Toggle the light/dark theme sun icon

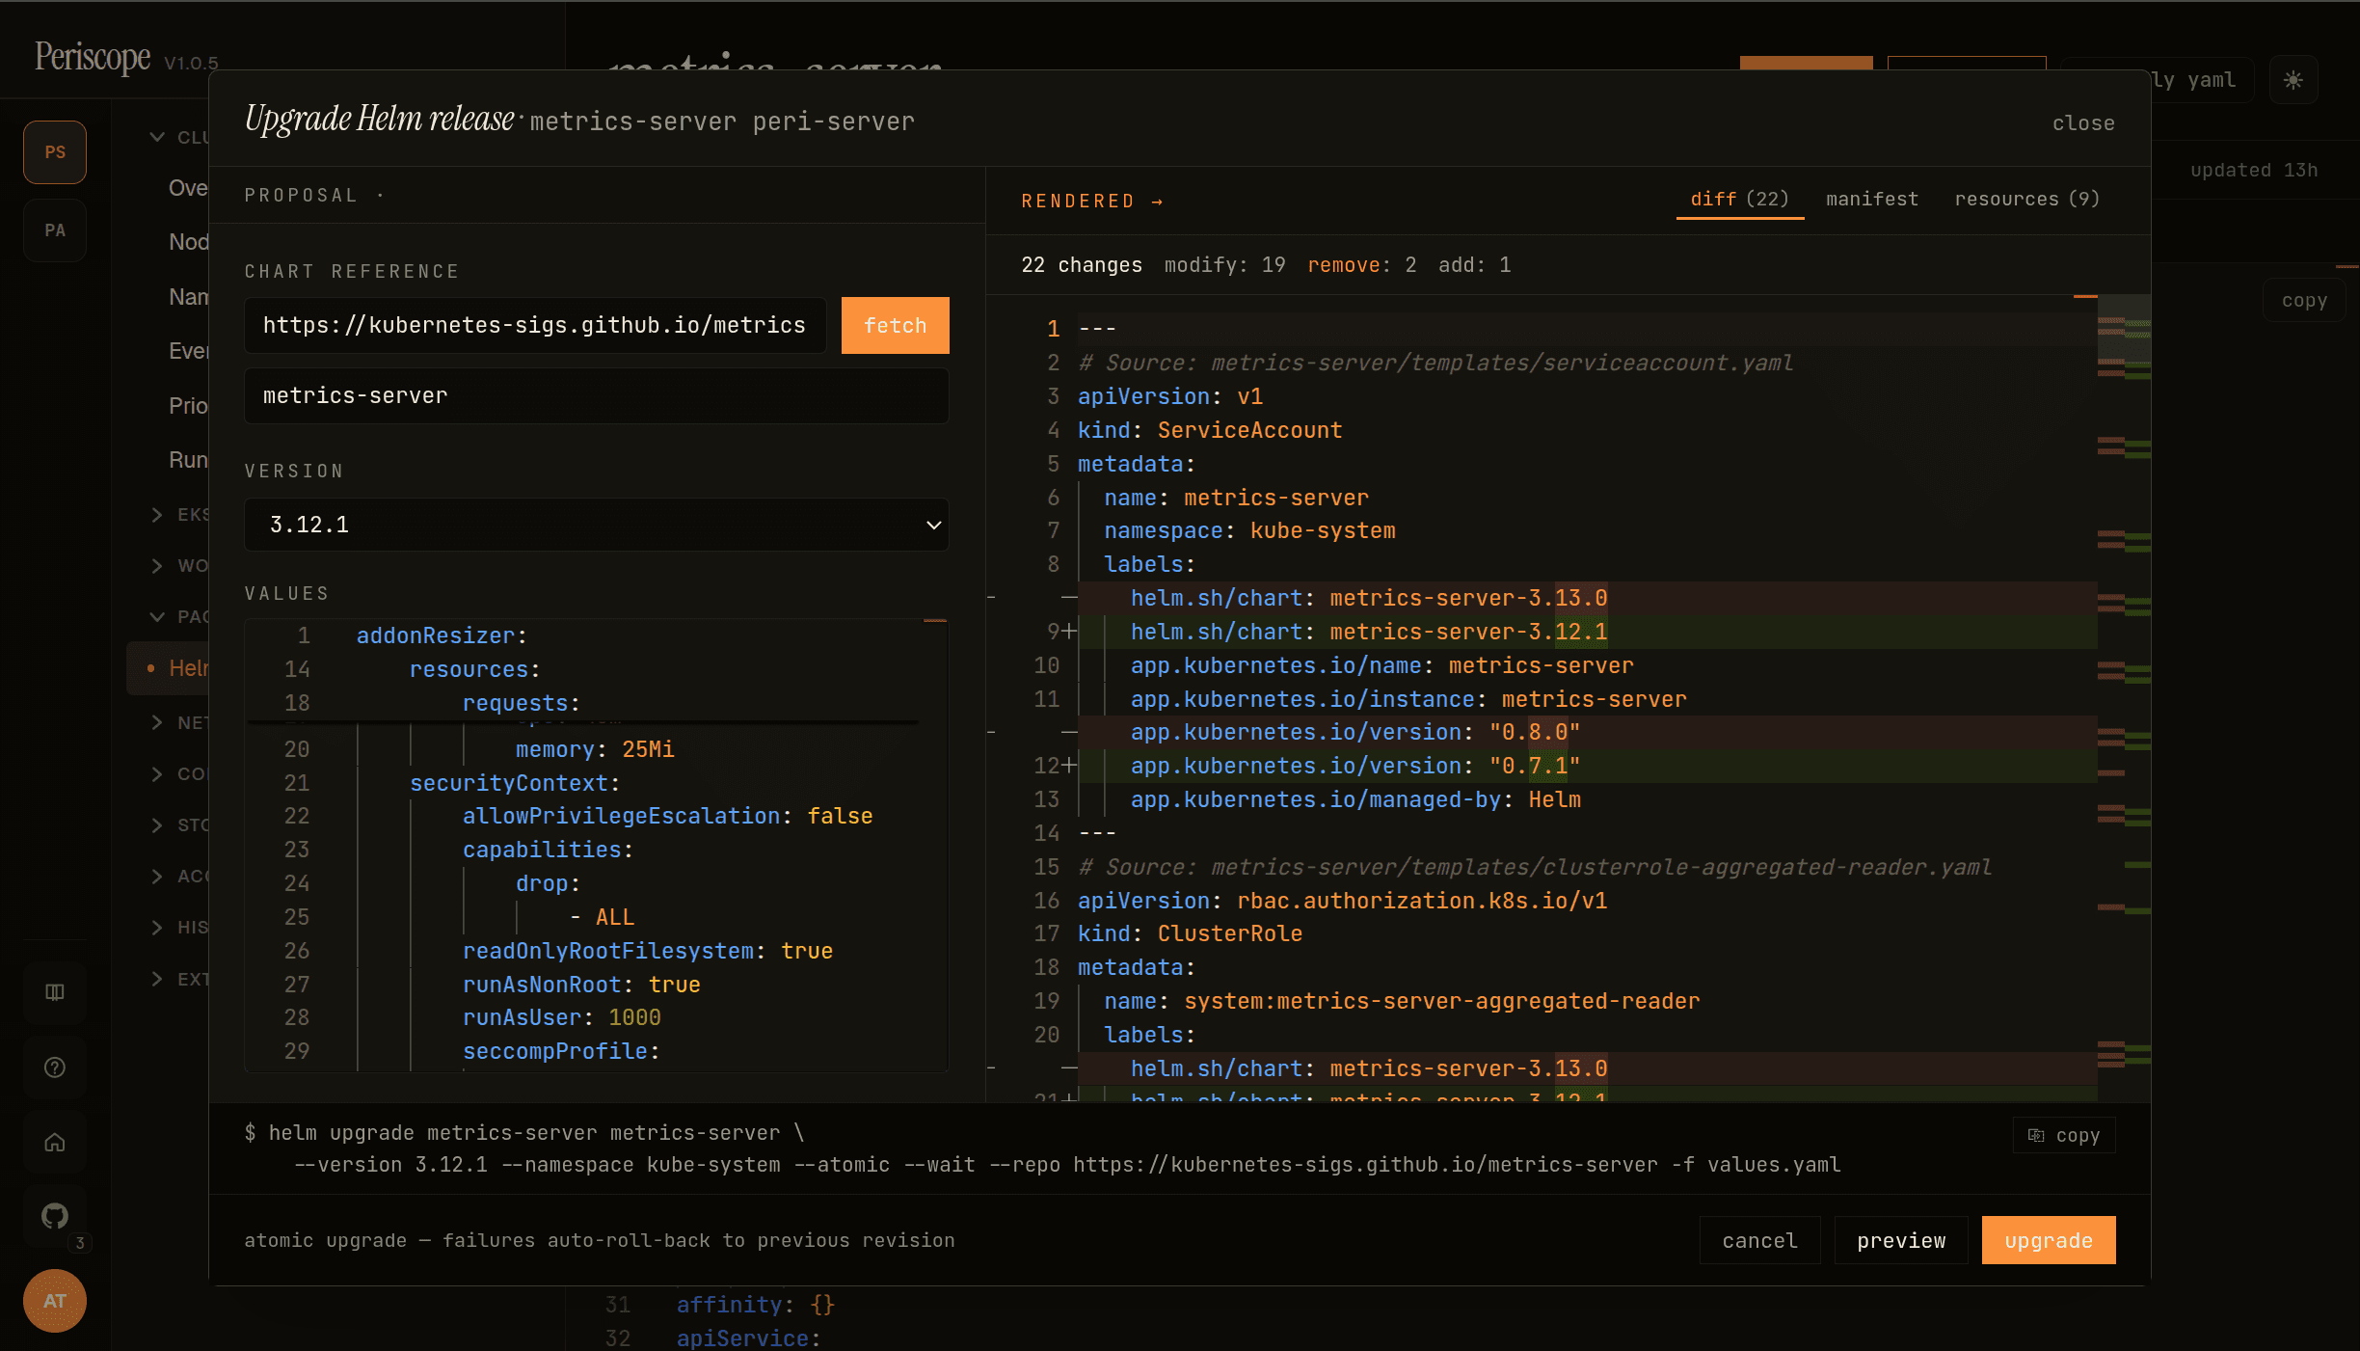[x=2293, y=80]
